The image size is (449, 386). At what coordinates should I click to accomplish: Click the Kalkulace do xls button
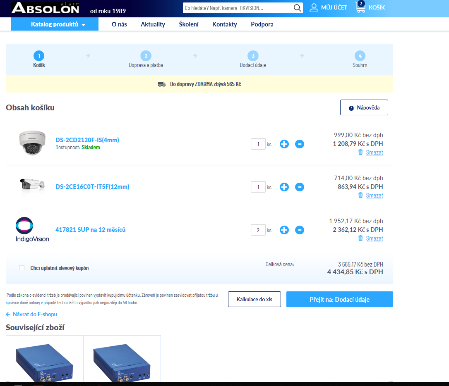(255, 299)
